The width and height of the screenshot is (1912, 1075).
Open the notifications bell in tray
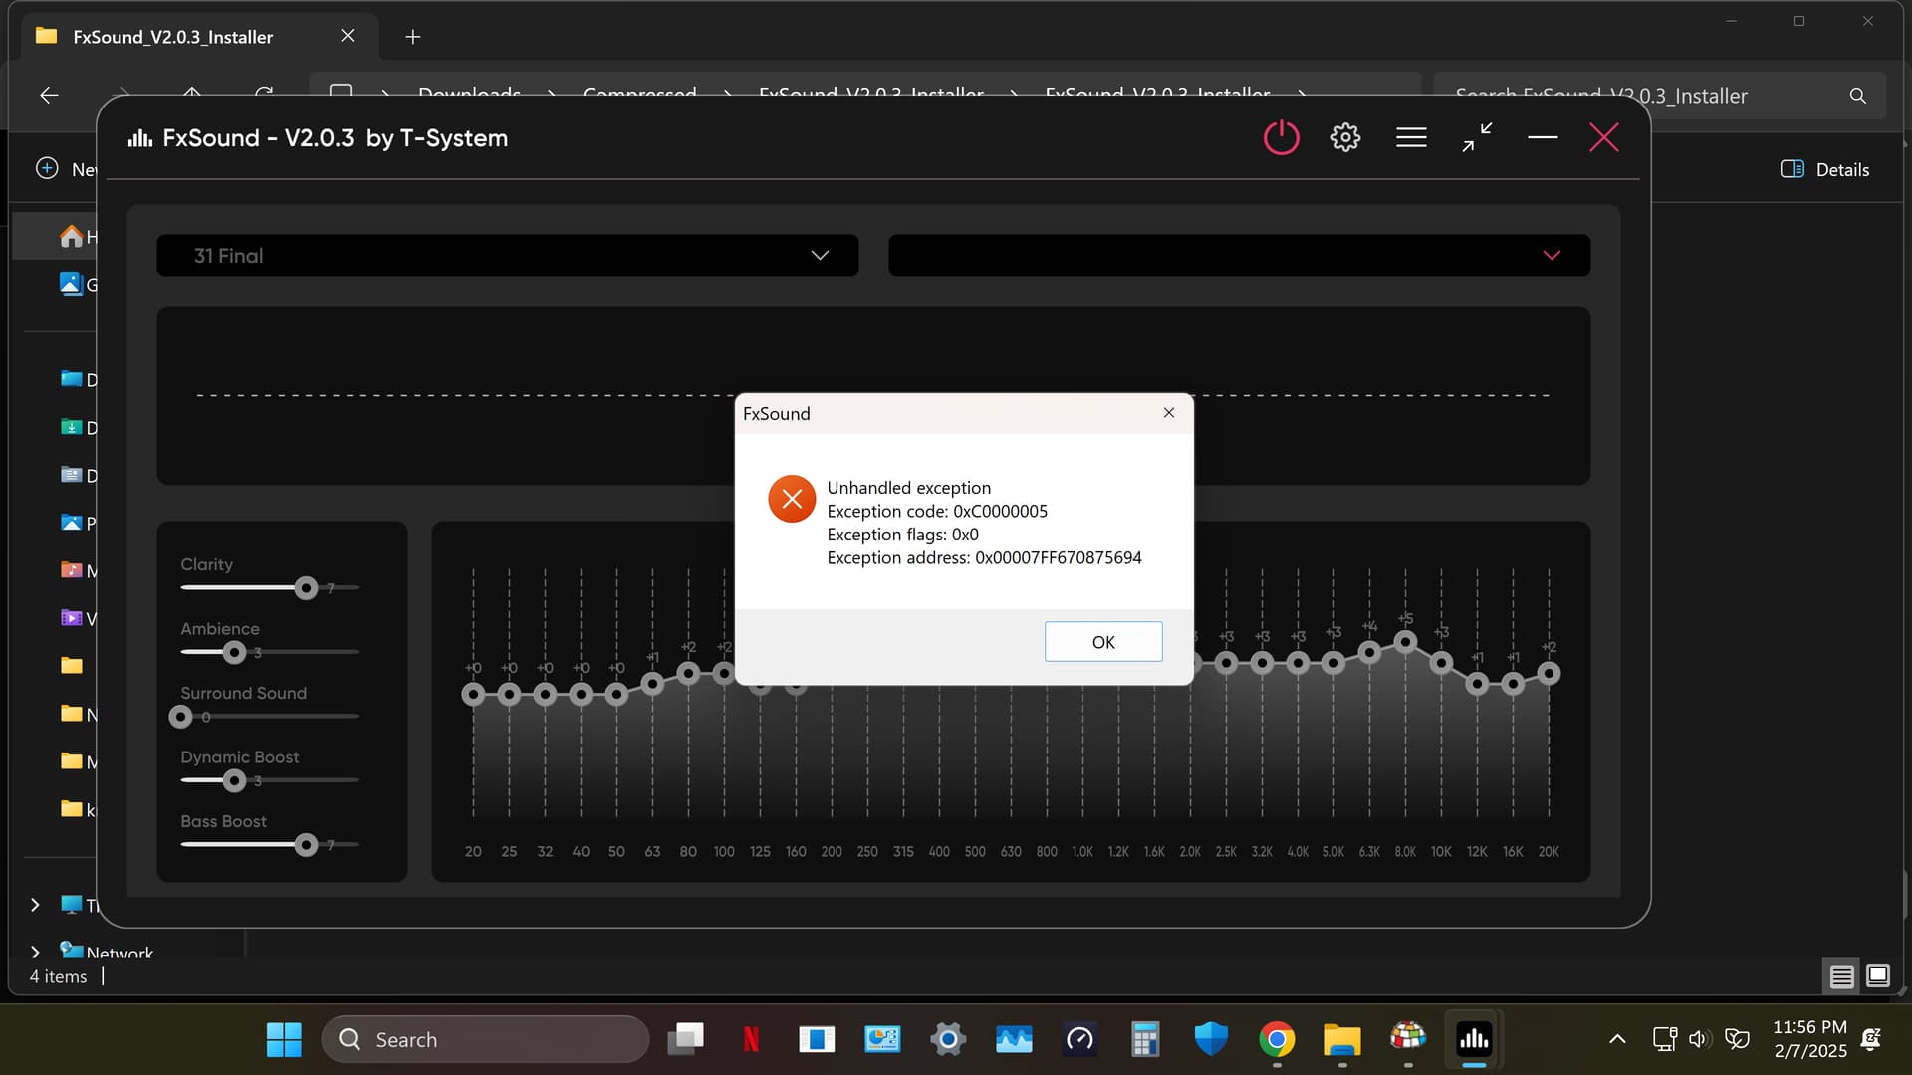(1871, 1039)
